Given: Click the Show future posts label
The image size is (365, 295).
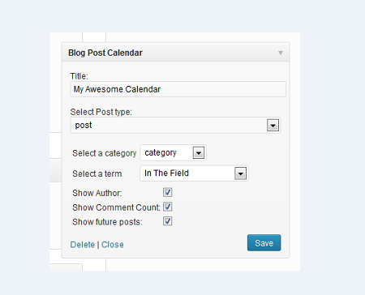Looking at the screenshot, I should click(107, 222).
